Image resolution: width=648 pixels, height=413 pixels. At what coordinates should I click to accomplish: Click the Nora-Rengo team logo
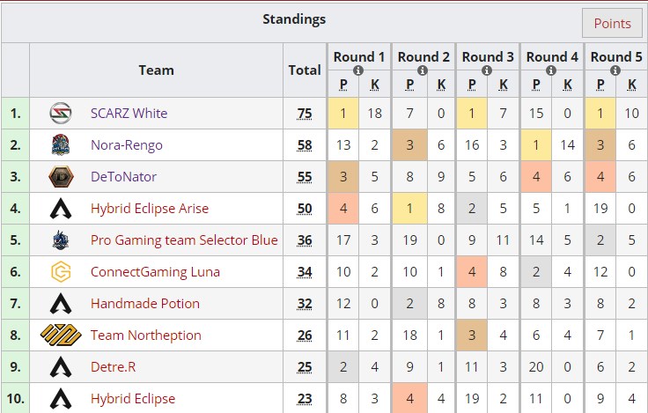pos(61,145)
